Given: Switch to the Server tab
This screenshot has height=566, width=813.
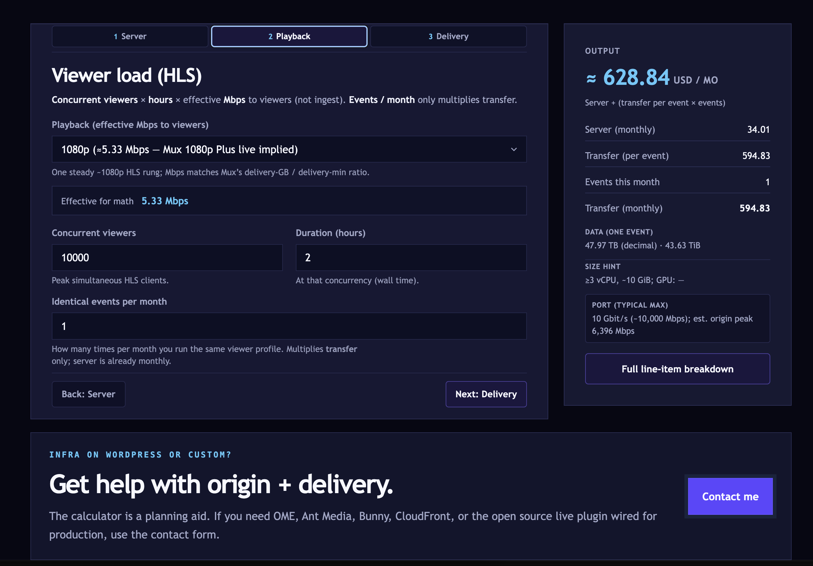Looking at the screenshot, I should pyautogui.click(x=129, y=36).
